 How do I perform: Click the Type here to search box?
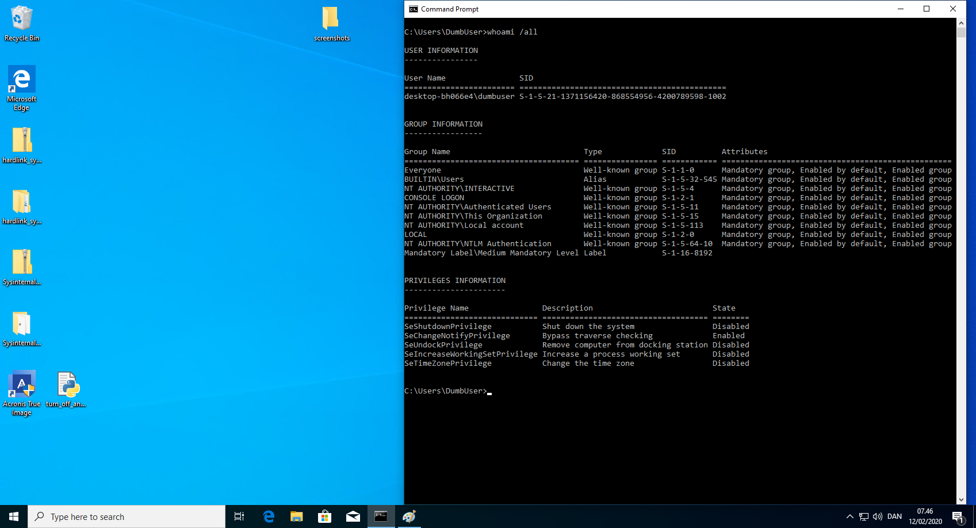point(127,516)
